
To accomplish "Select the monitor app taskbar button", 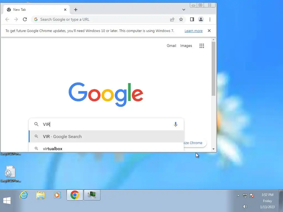I will 92,195.
